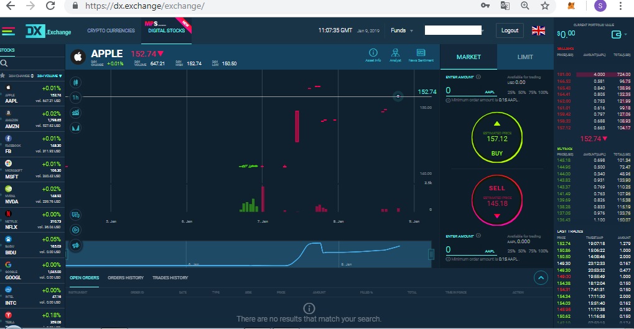Select the AMZN Amazon stock row
Screen dimensions: 634x329
32,119
